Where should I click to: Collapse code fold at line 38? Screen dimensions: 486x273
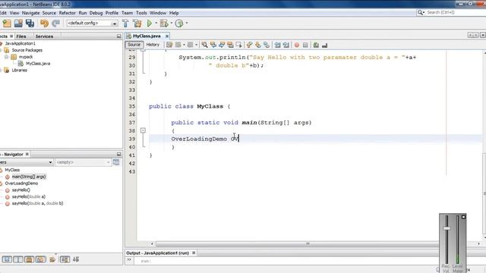click(143, 130)
